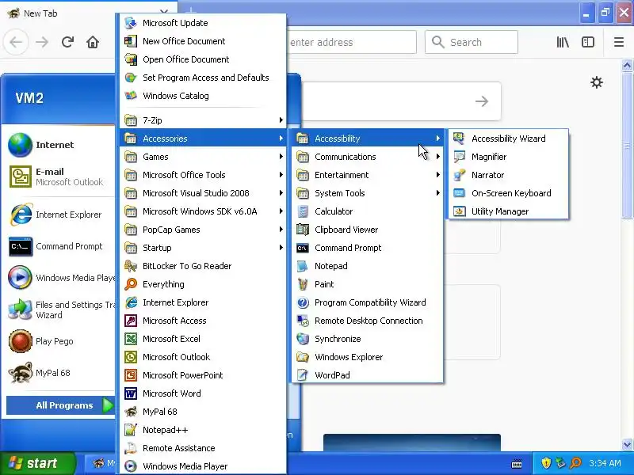This screenshot has width=634, height=475.
Task: Open Microsoft Update
Action: click(203, 23)
